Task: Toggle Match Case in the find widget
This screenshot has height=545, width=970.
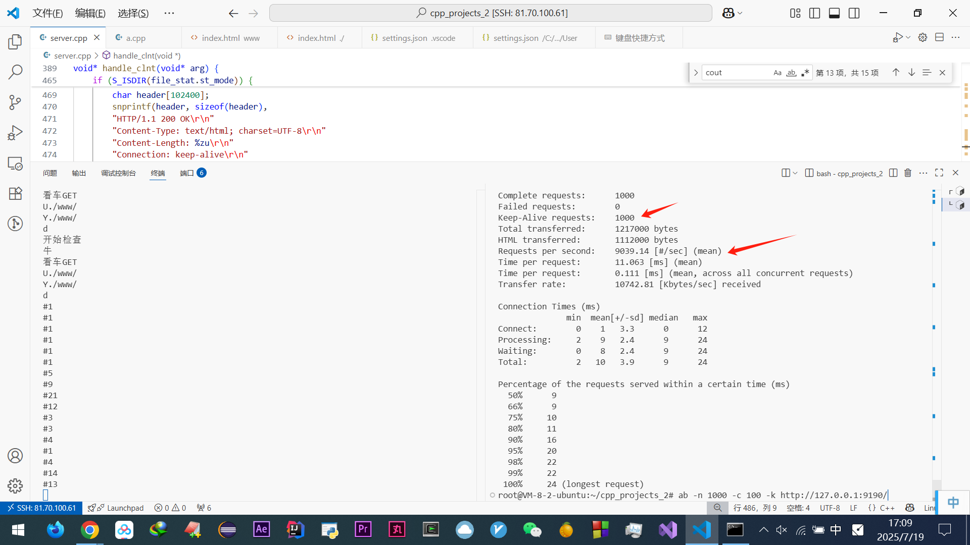Action: 778,73
